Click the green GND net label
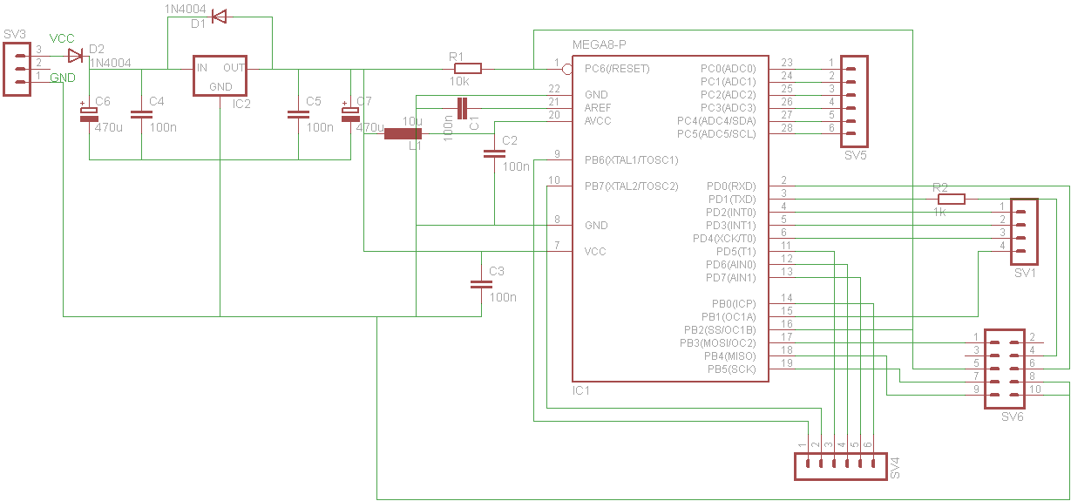1071x501 pixels. [63, 78]
